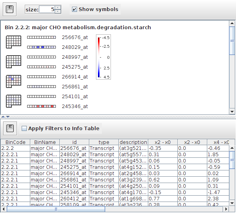Screen dimensions: 236x213
Task: Click the bin grid icon with colored cells near 266914_at
Action: pos(13,81)
